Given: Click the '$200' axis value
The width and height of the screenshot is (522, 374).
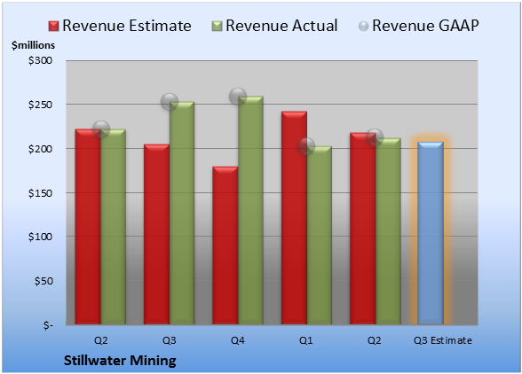Looking at the screenshot, I should (40, 149).
